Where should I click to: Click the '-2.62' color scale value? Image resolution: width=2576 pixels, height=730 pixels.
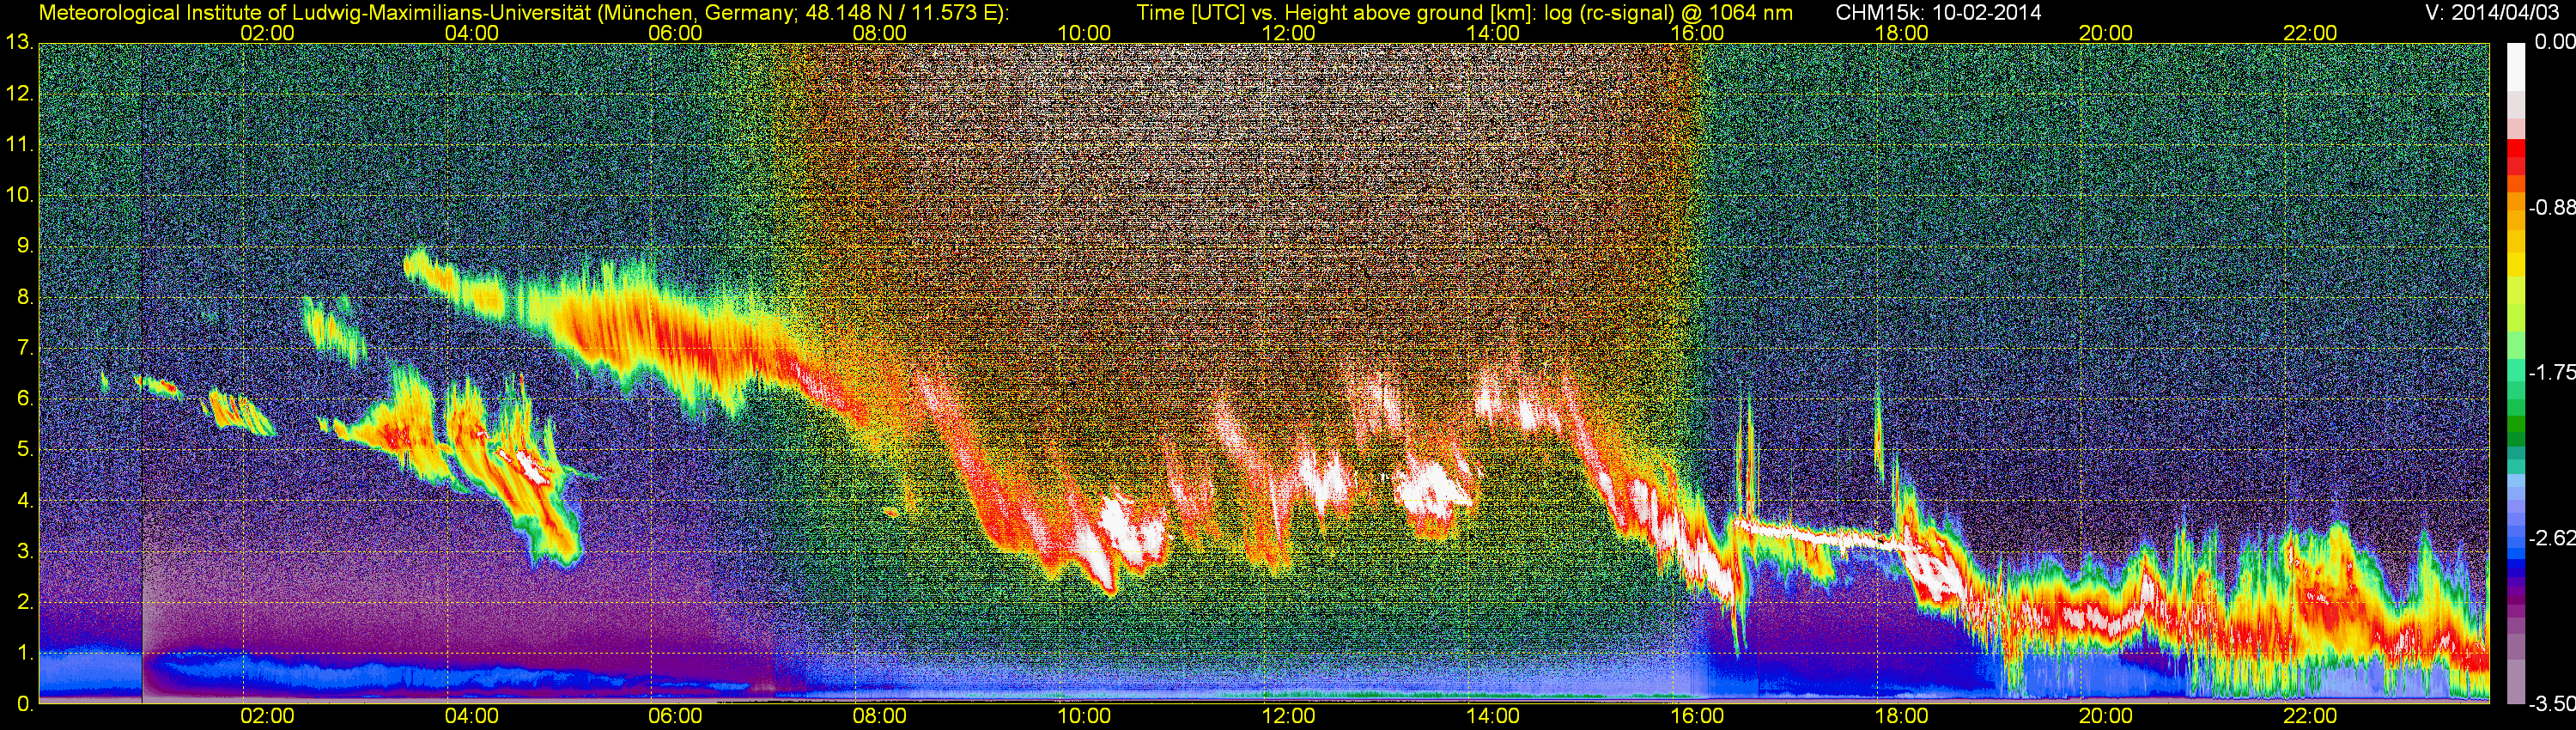(x=2551, y=538)
